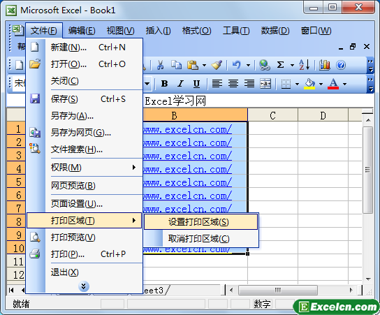Choose Exit (退出) menu item
380x315 pixels.
click(x=85, y=272)
